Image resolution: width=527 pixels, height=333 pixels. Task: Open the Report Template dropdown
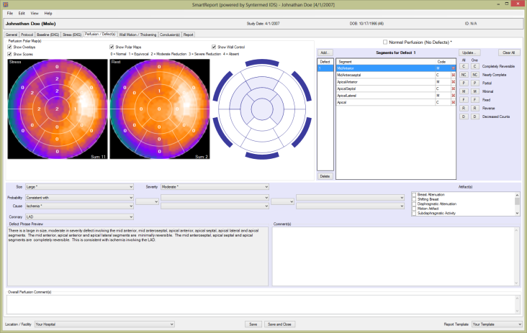496,324
